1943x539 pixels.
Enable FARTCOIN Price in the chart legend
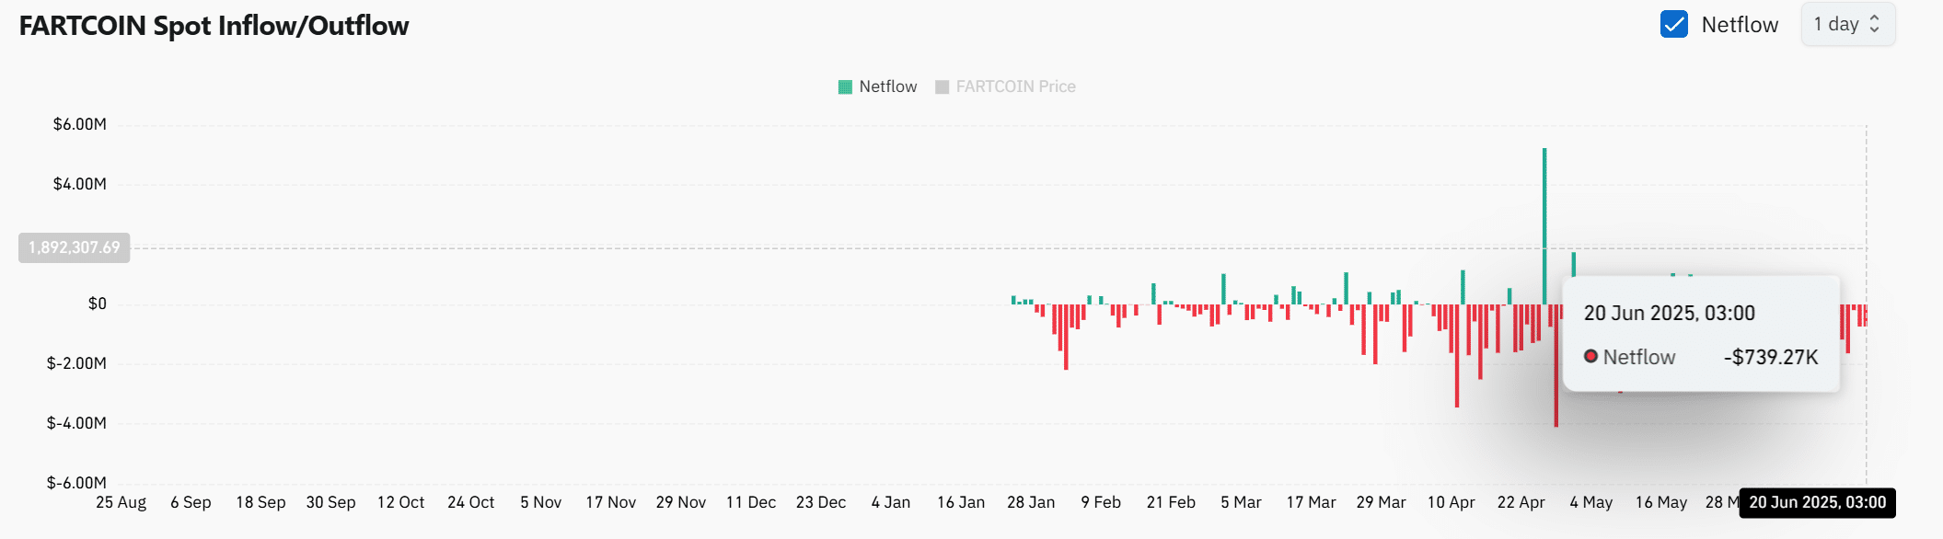[1007, 86]
